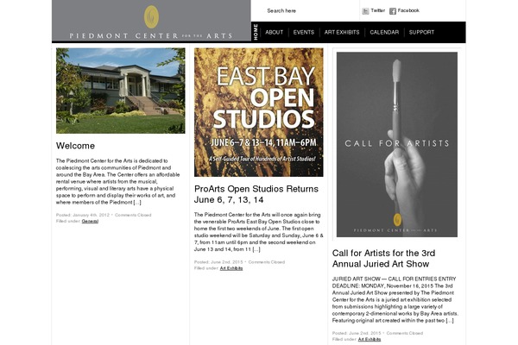Click 'Posted: June 2nd, 2015' under Juried Art Show
The width and height of the screenshot is (518, 345).
click(x=357, y=333)
